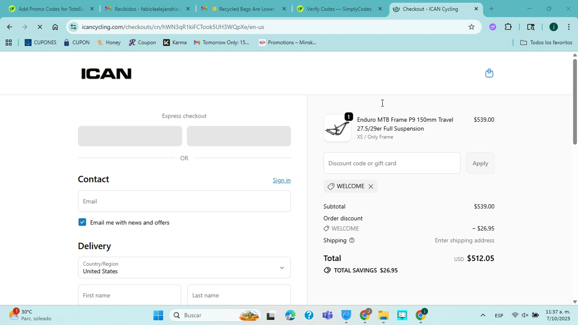Viewport: 578px width, 325px height.
Task: Switch to Verify Codes SimplyCodes tab
Action: click(x=339, y=9)
